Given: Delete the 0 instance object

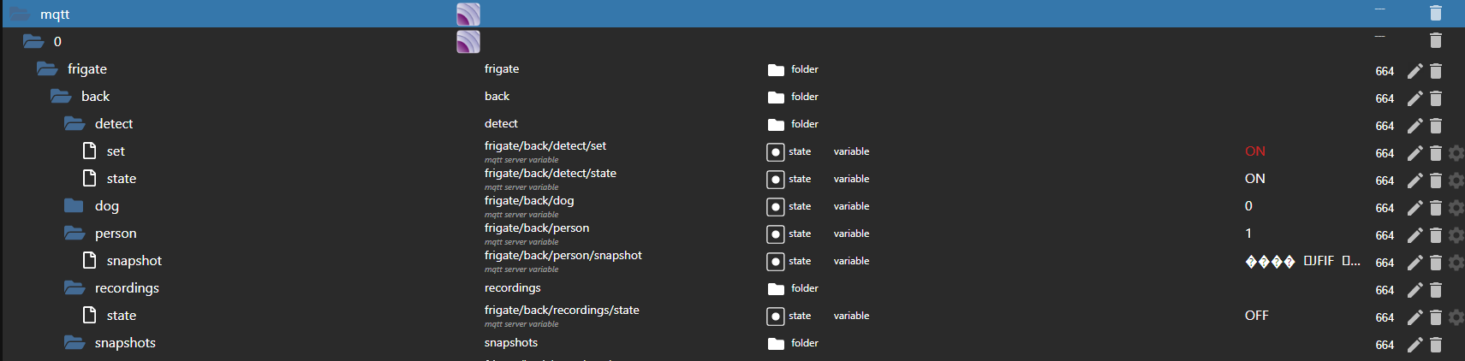Looking at the screenshot, I should pos(1436,40).
